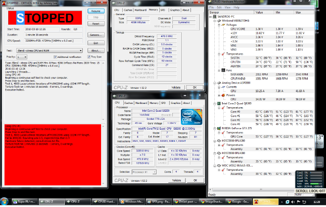Select Caches tab in lower CPU-Z window

[x=128, y=103]
